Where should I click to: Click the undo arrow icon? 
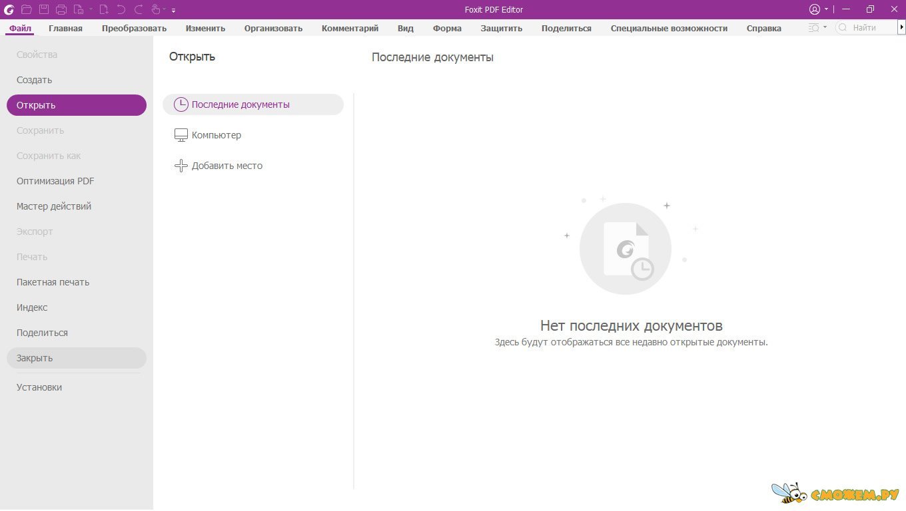click(121, 9)
